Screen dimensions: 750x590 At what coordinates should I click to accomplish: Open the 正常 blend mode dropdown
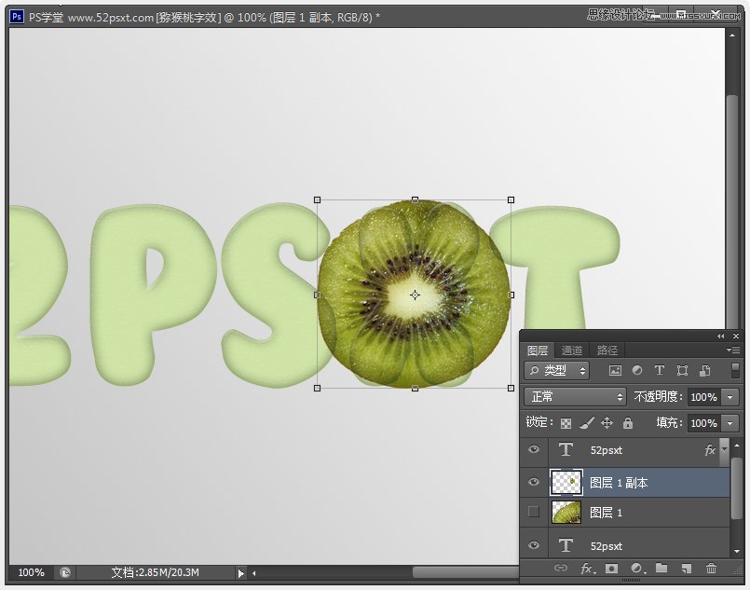[x=575, y=397]
